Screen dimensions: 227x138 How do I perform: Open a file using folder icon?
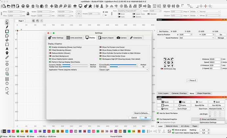[x=9, y=6]
